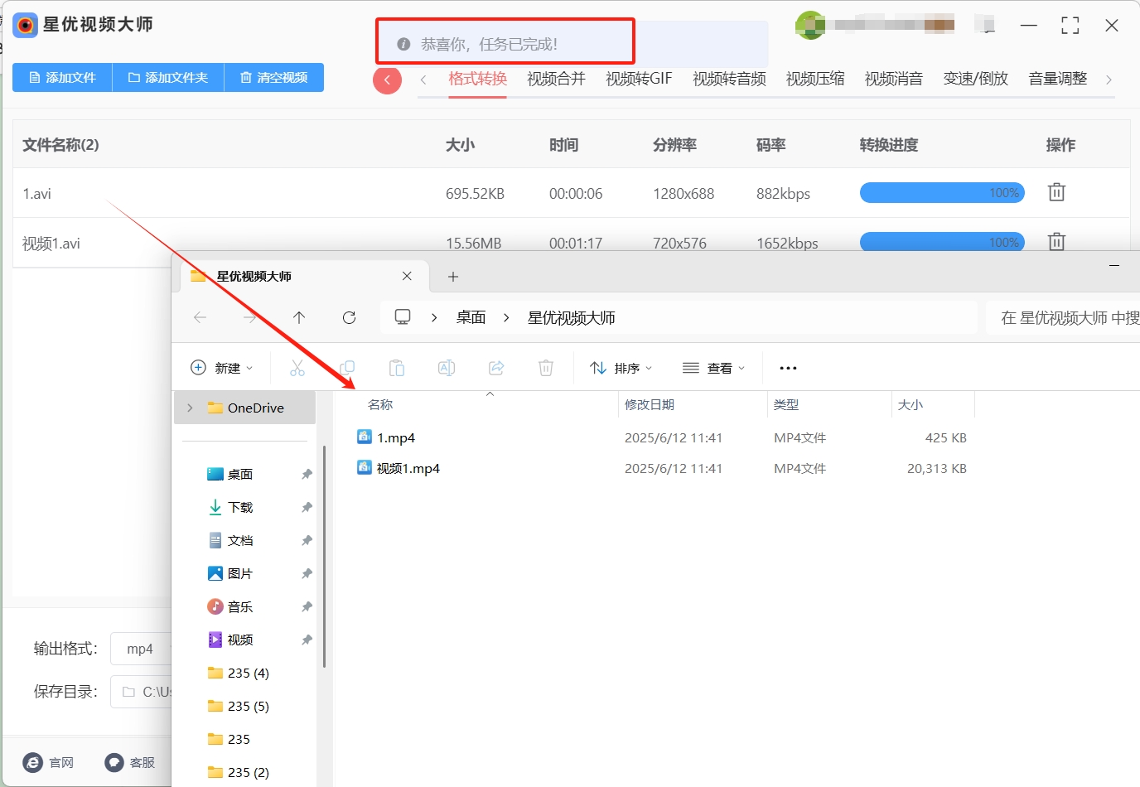Open the 排序 sort dropdown
The width and height of the screenshot is (1140, 787).
(621, 368)
